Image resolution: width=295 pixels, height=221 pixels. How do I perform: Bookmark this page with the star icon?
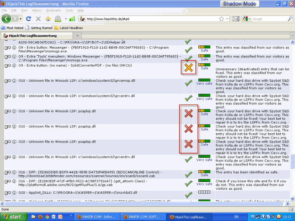pyautogui.click(x=222, y=19)
